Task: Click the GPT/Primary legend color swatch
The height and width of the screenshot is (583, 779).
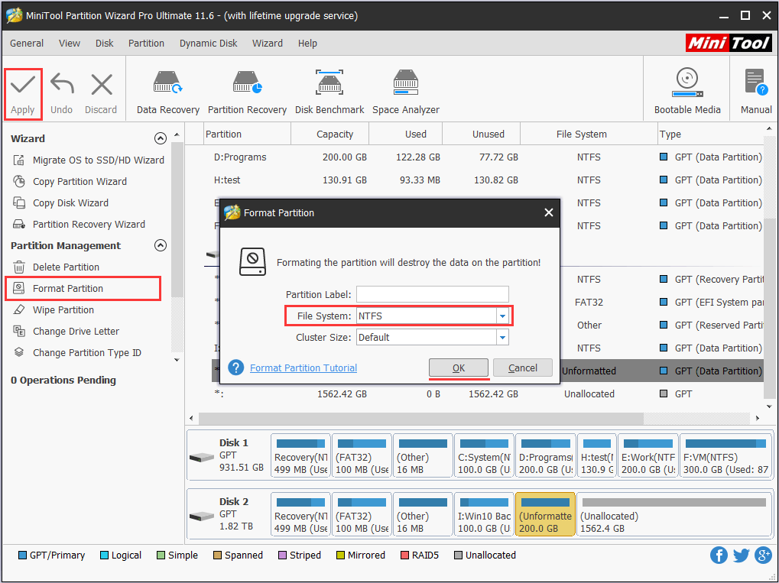Action: tap(22, 555)
